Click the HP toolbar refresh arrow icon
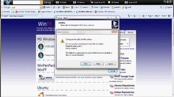Screen dimensions: 174x97 click(x=165, y=2)
